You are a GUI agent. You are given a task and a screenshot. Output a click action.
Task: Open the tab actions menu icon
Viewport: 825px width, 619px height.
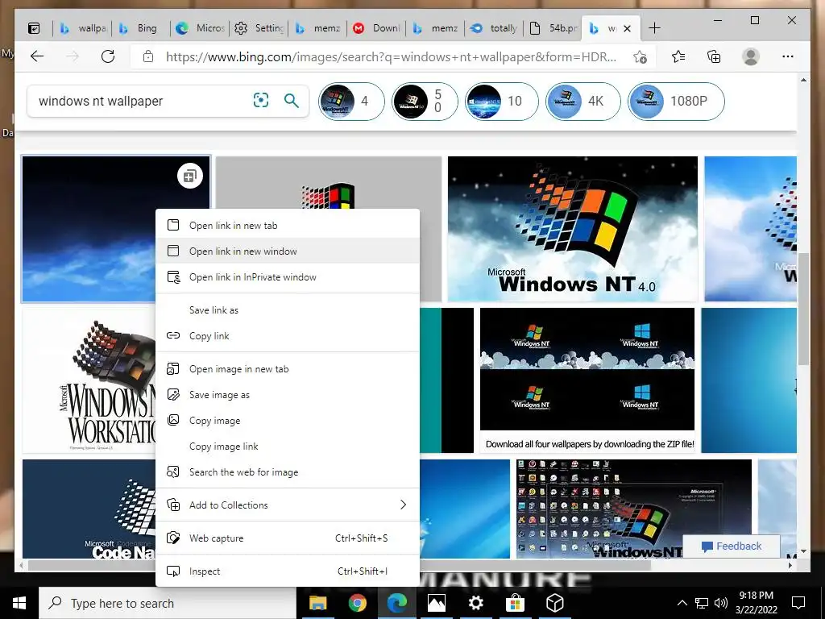pos(34,28)
